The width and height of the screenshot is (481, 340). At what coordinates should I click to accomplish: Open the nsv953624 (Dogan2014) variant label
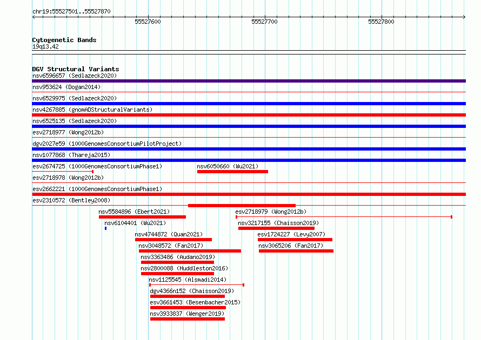click(66, 87)
